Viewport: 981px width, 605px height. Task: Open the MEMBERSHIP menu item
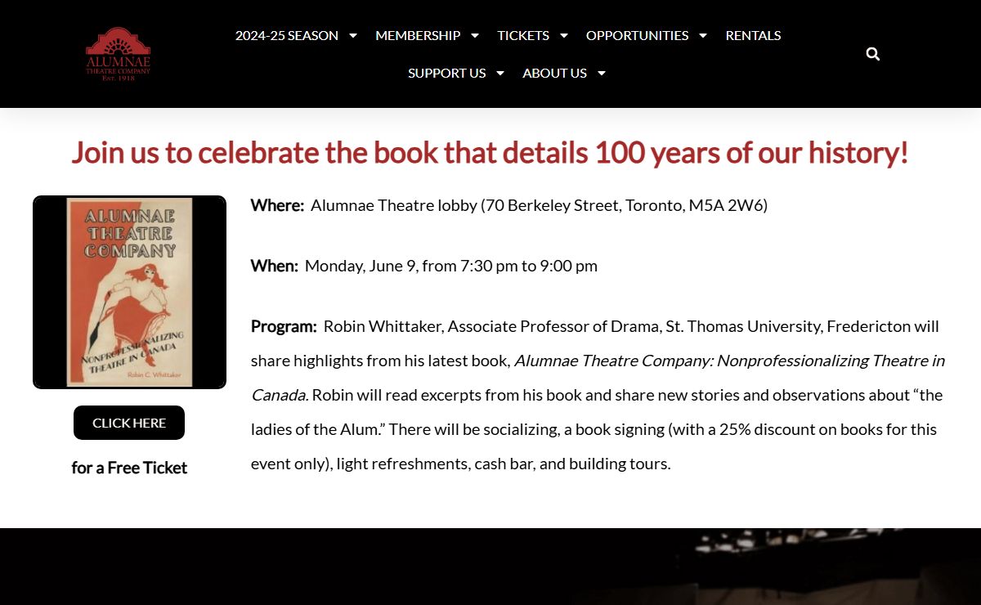click(x=418, y=36)
